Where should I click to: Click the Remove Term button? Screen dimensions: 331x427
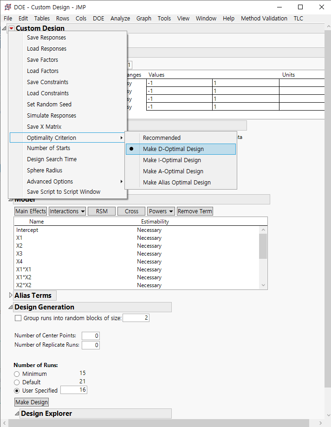pyautogui.click(x=195, y=211)
